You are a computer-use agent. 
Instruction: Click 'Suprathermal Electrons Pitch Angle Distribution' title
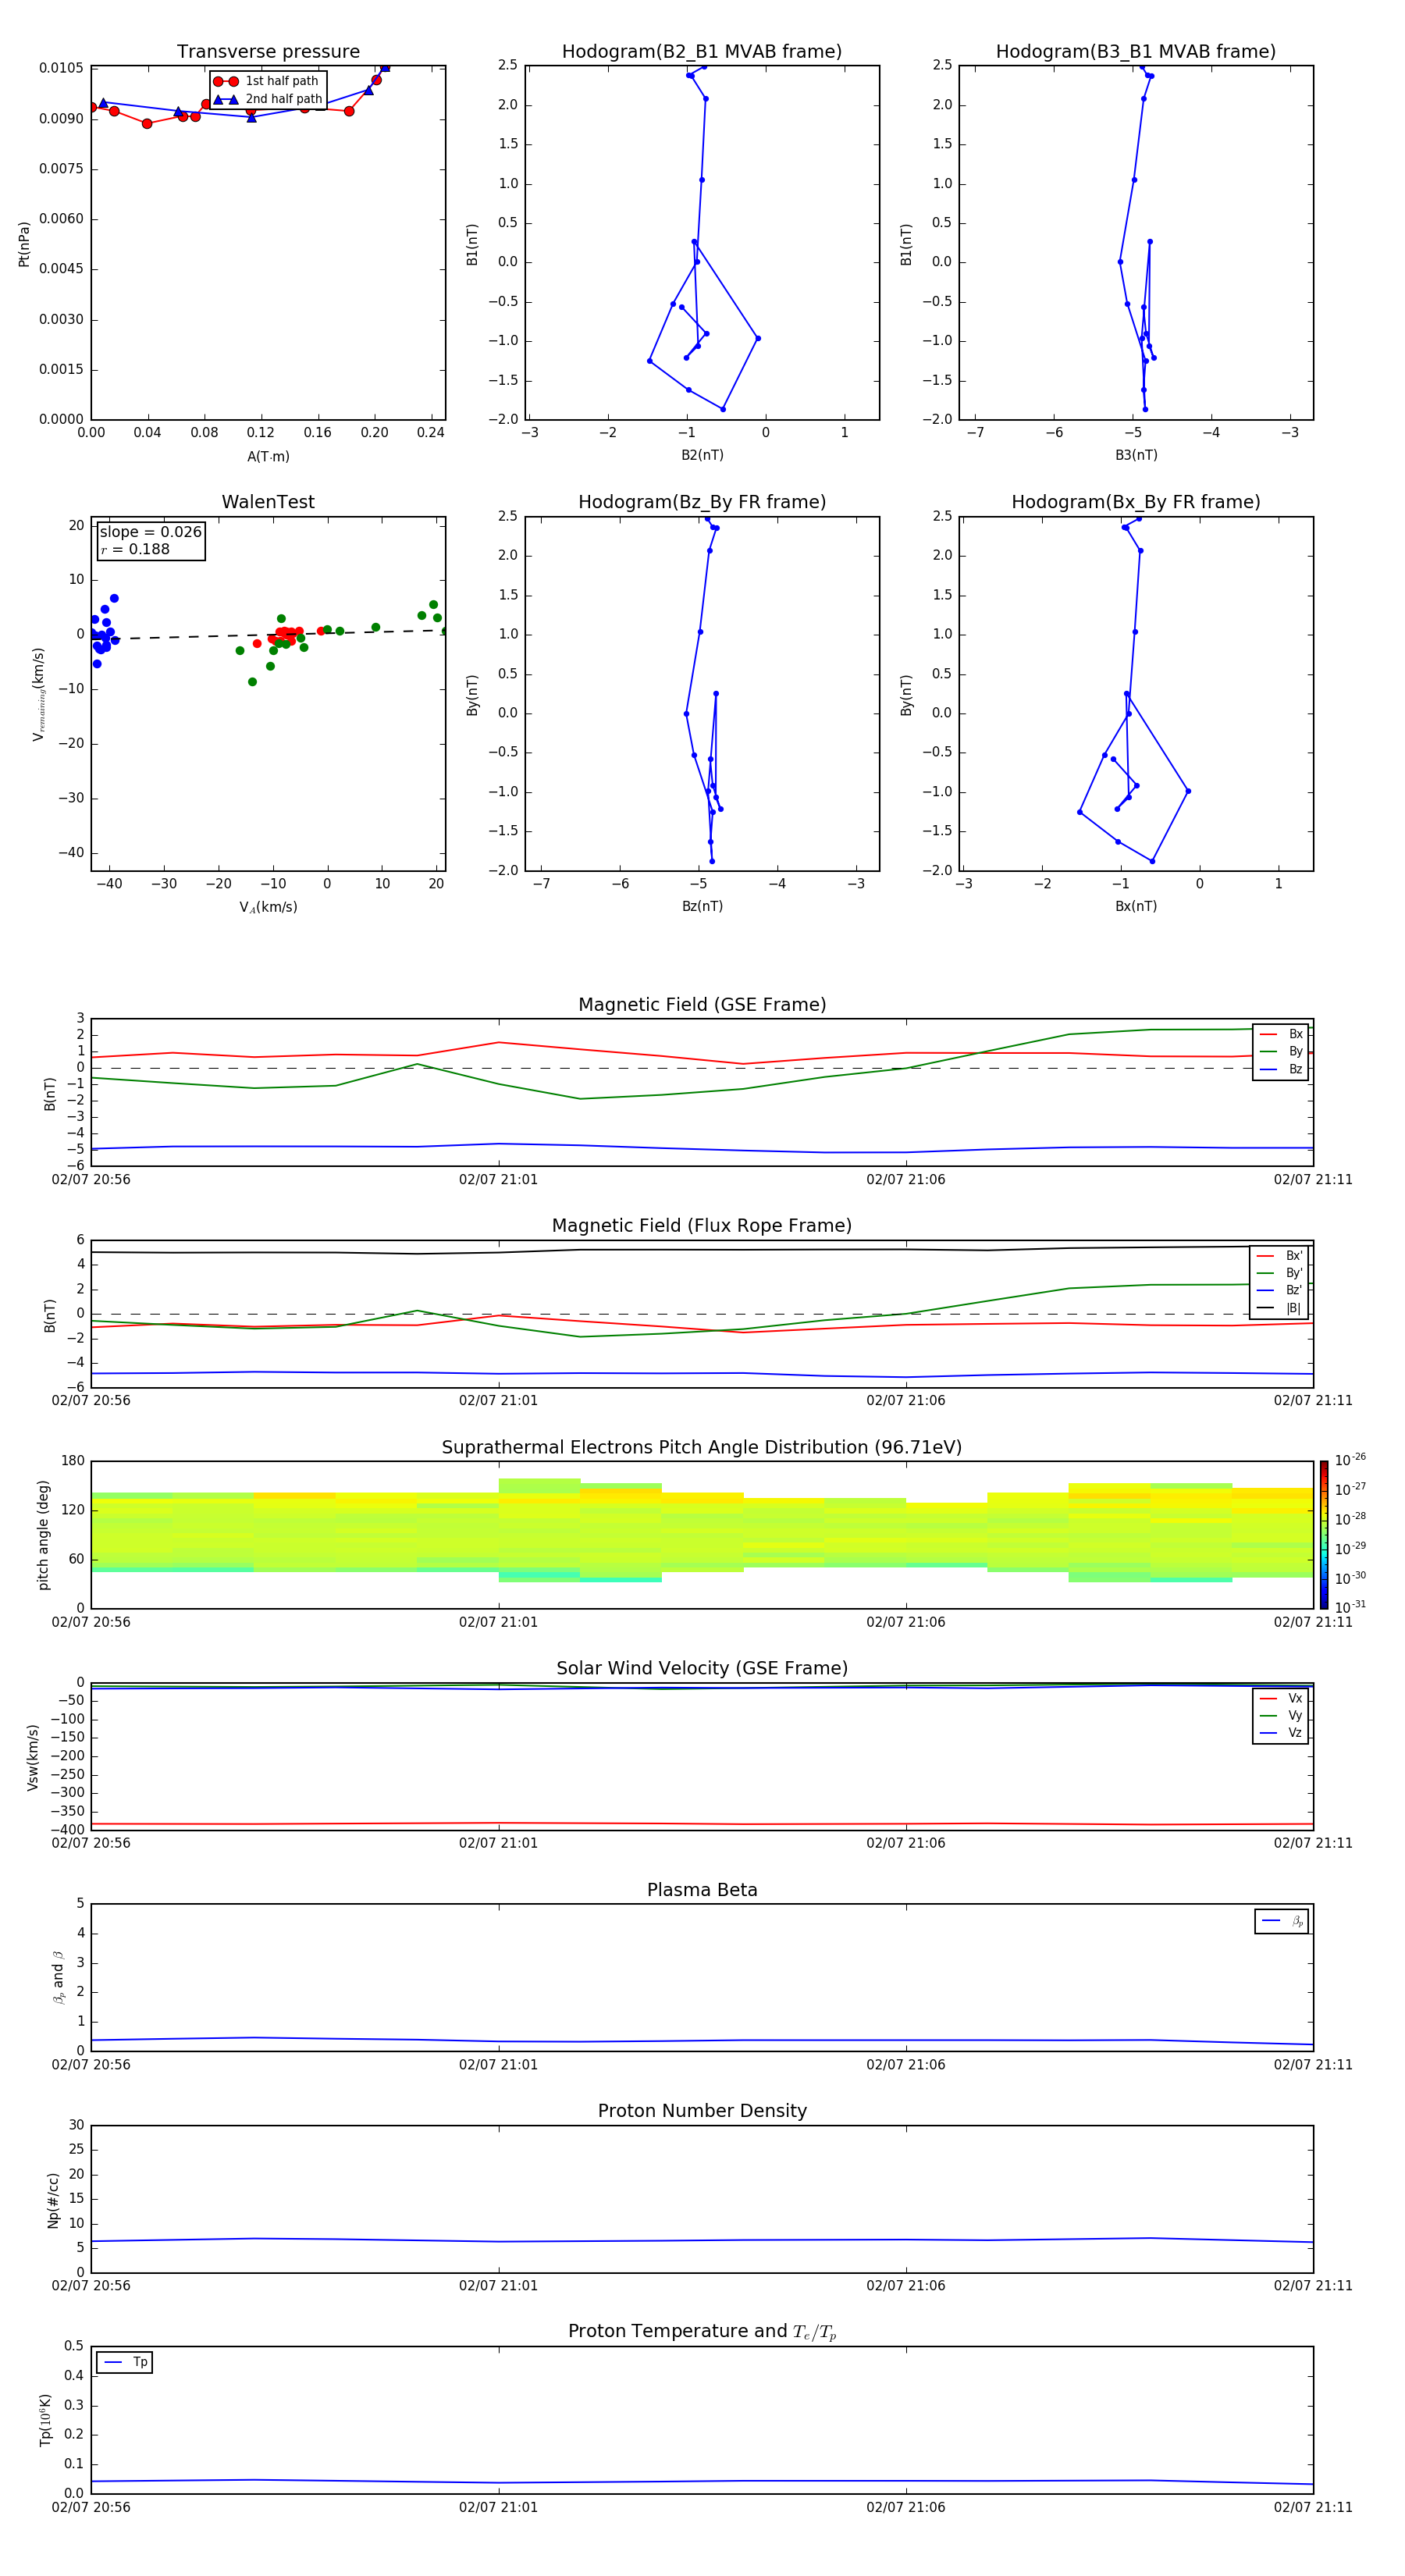point(702,1448)
